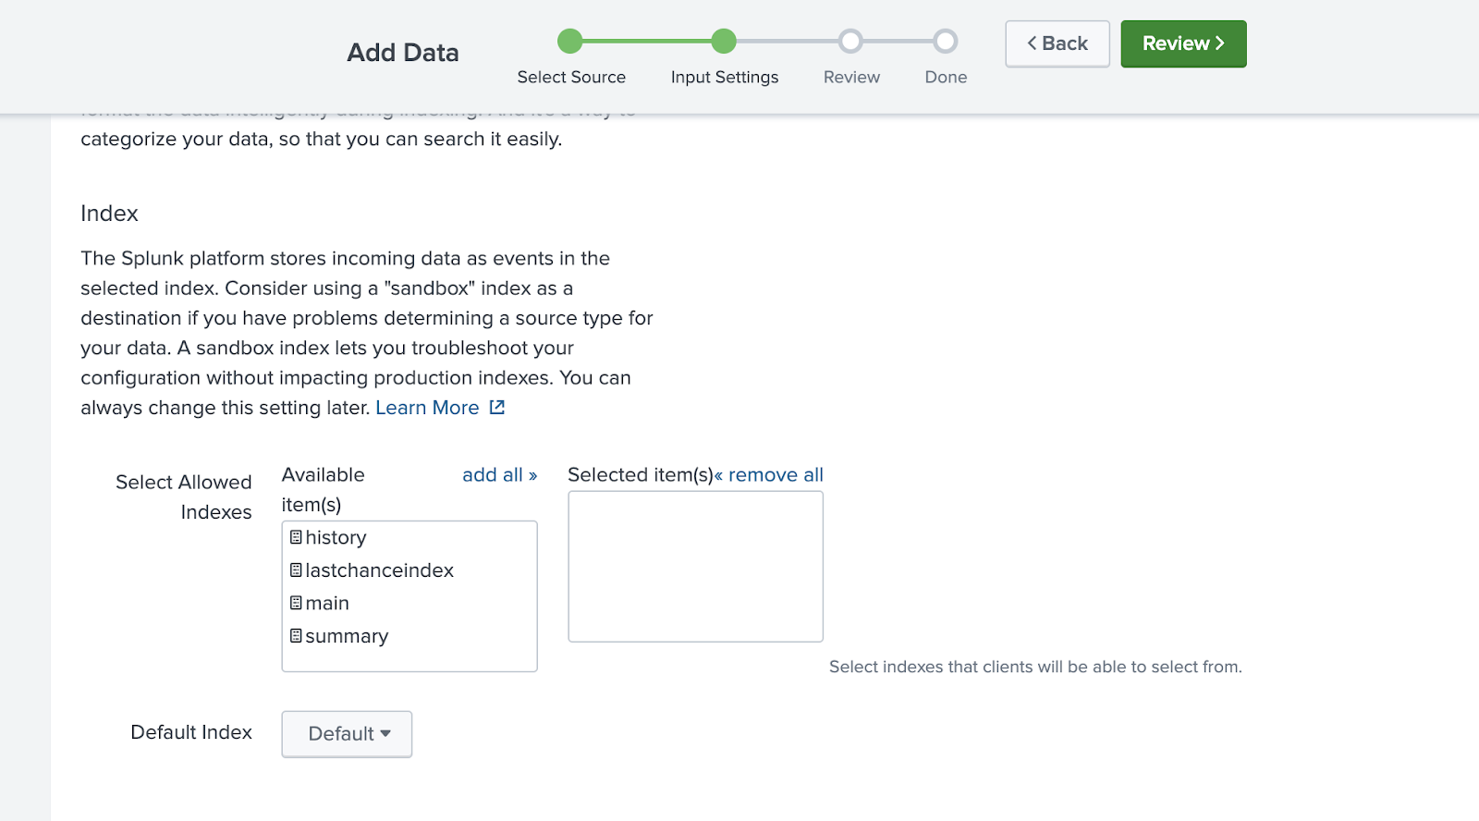
Task: Go Back to the previous step
Action: pos(1057,43)
